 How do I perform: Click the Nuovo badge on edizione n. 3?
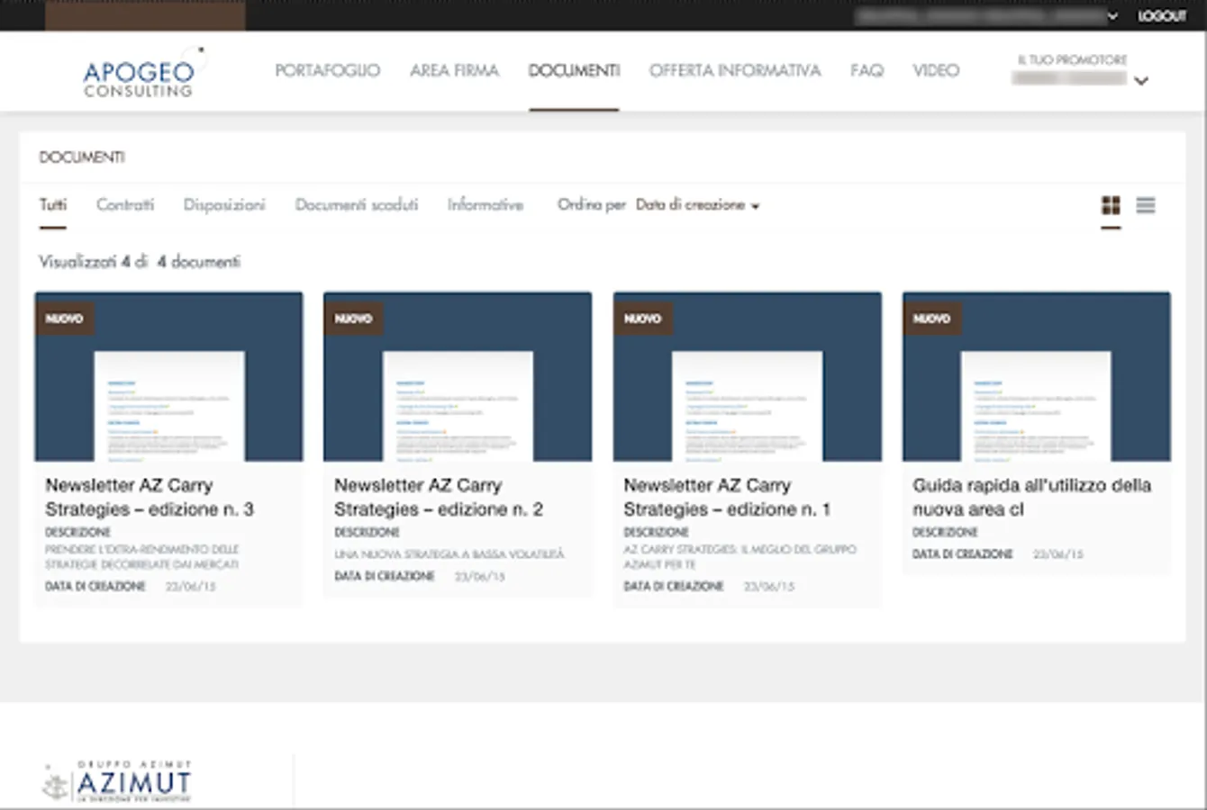coord(64,319)
